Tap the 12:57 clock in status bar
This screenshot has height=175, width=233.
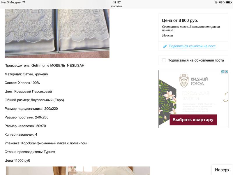tap(117, 2)
